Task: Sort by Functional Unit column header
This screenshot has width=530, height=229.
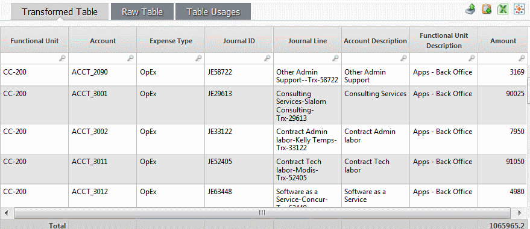Action: click(34, 41)
